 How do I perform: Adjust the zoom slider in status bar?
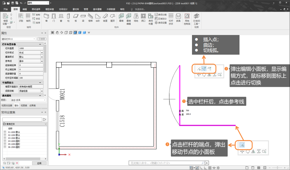click(277, 168)
